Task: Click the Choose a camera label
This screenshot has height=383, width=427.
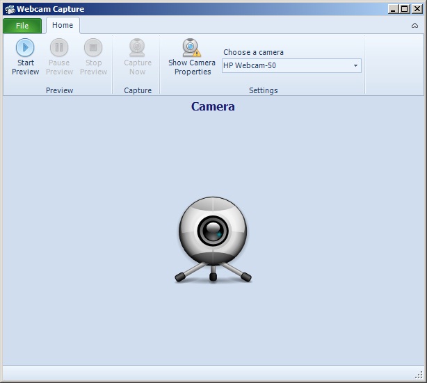Action: [253, 52]
